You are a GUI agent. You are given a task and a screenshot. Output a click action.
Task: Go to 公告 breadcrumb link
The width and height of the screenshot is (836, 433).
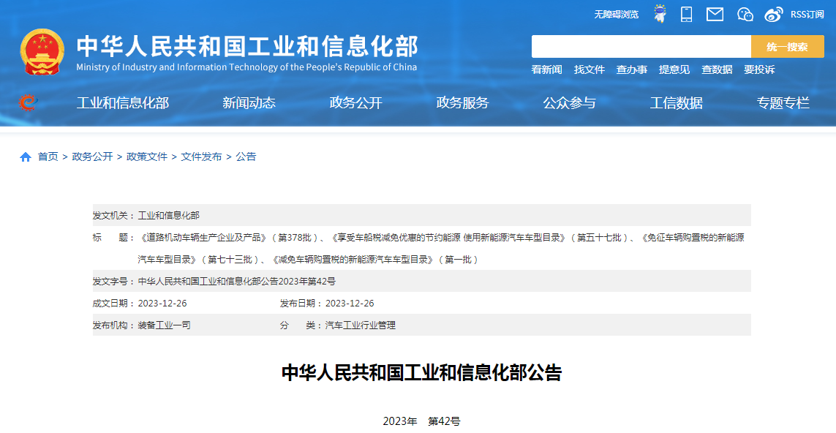coord(246,157)
